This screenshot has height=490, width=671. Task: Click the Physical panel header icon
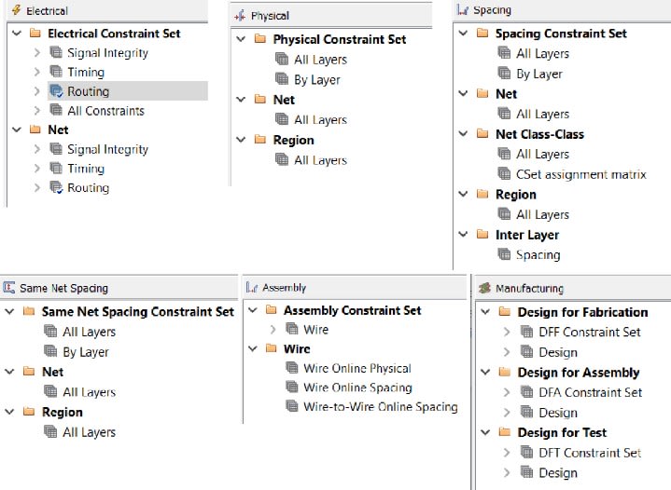pyautogui.click(x=242, y=16)
